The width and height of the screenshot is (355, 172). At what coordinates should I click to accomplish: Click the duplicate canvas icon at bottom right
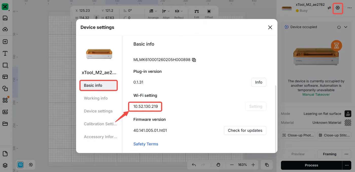pyautogui.click(x=267, y=165)
